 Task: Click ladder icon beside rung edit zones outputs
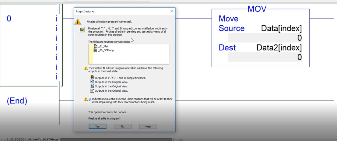coord(93,77)
